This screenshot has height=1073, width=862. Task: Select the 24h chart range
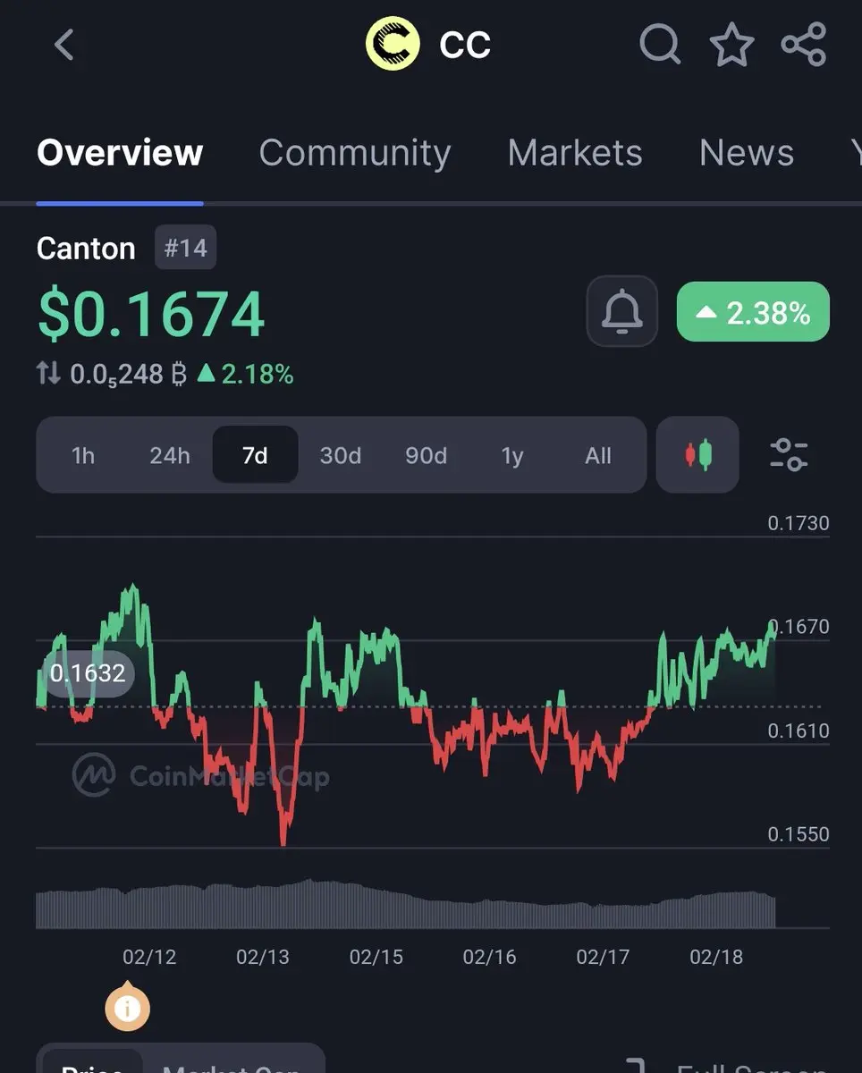pos(169,455)
